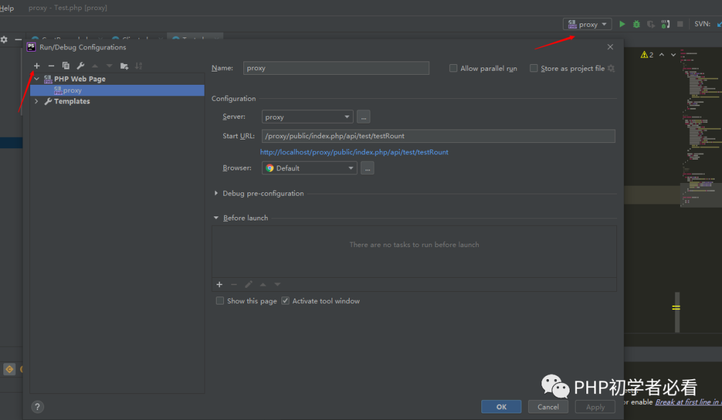Check Show this page option

[220, 300]
